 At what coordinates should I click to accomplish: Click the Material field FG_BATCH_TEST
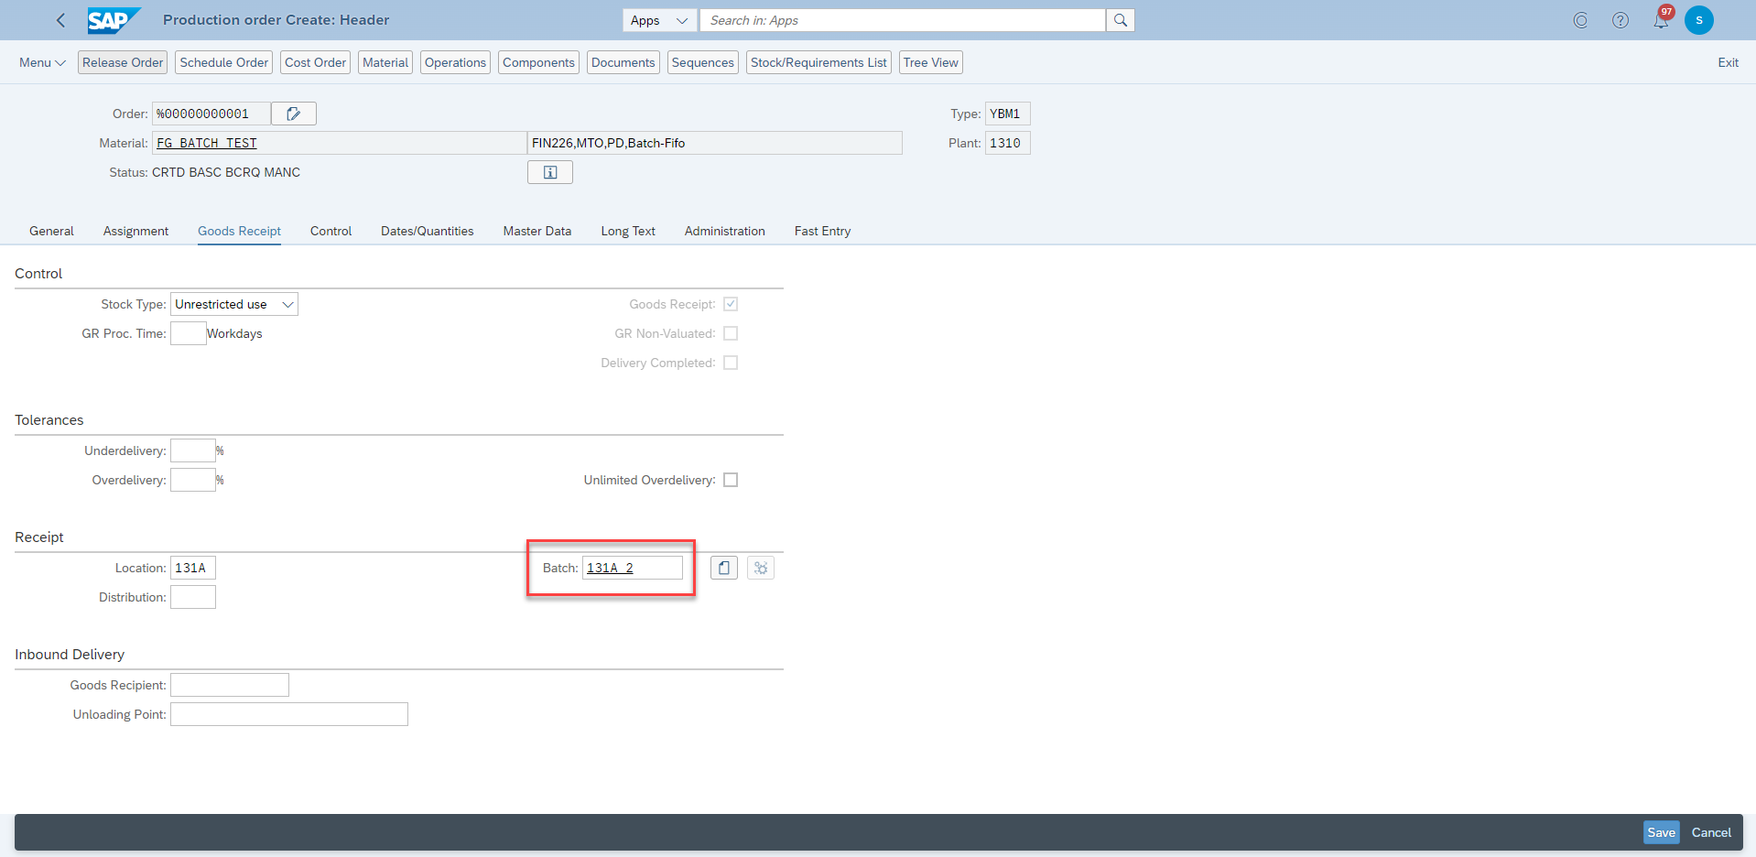[339, 143]
